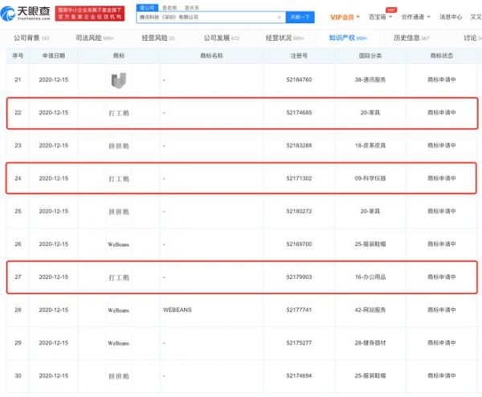Open the 消息中心 link
482x397 pixels.
pos(451,17)
